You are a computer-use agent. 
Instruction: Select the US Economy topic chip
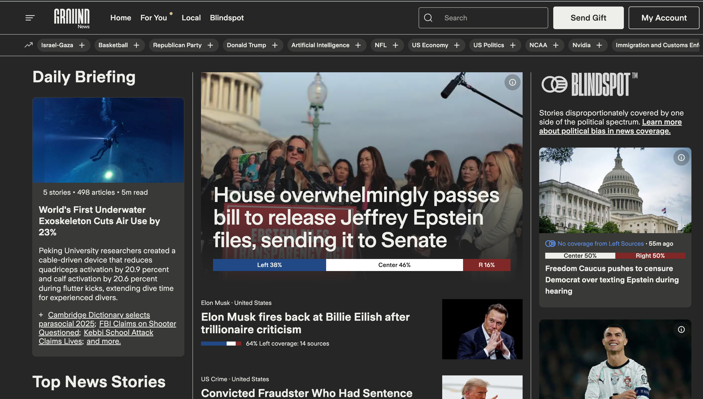click(430, 45)
